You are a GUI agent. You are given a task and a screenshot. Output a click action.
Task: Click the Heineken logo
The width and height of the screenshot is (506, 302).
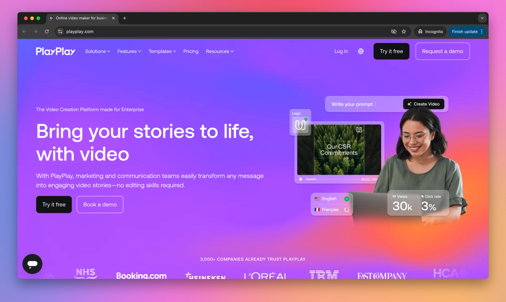tap(205, 275)
